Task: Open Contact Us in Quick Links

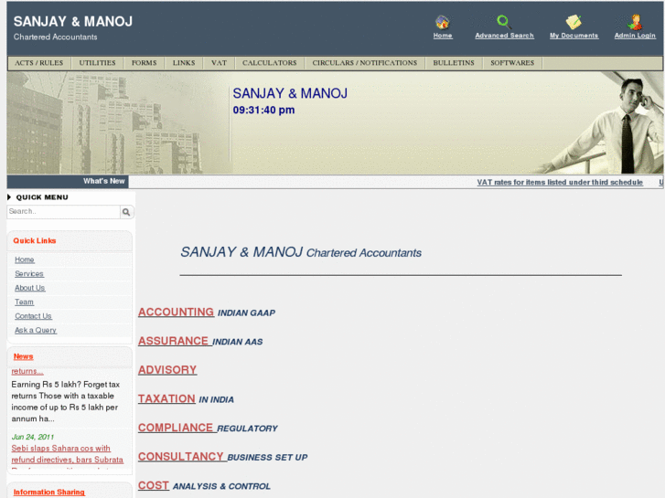Action: click(x=34, y=316)
